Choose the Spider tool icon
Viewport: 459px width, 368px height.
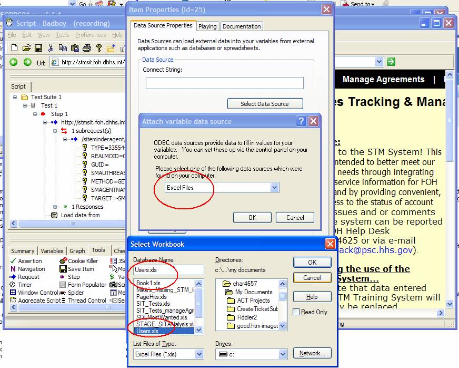tap(63, 293)
